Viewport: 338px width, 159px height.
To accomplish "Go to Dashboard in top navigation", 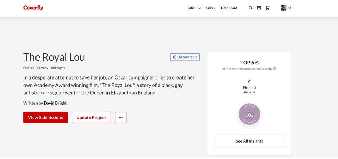I will tap(229, 8).
